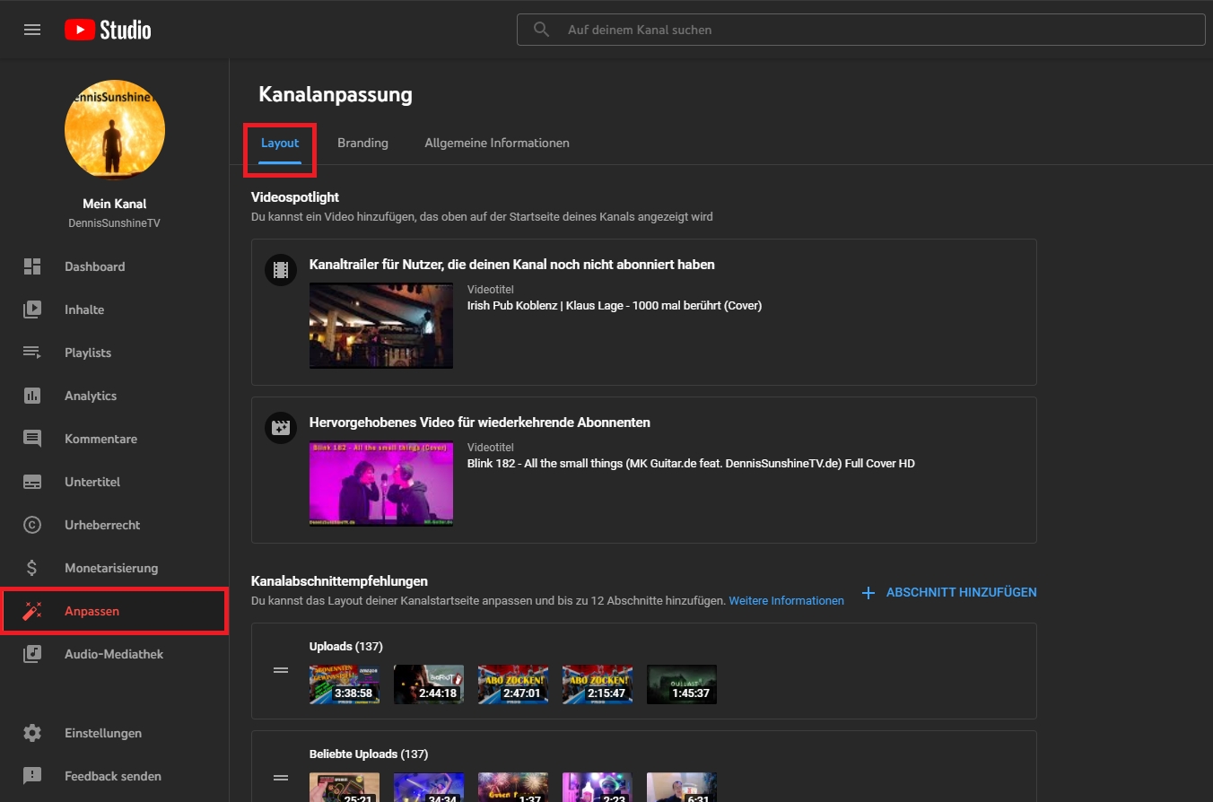Viewport: 1213px width, 802px height.
Task: Open Analytics in the sidebar
Action: (91, 396)
